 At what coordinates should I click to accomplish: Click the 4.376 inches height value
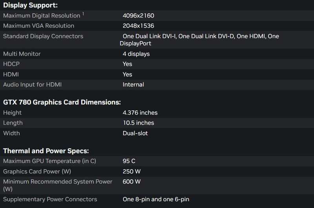140,113
